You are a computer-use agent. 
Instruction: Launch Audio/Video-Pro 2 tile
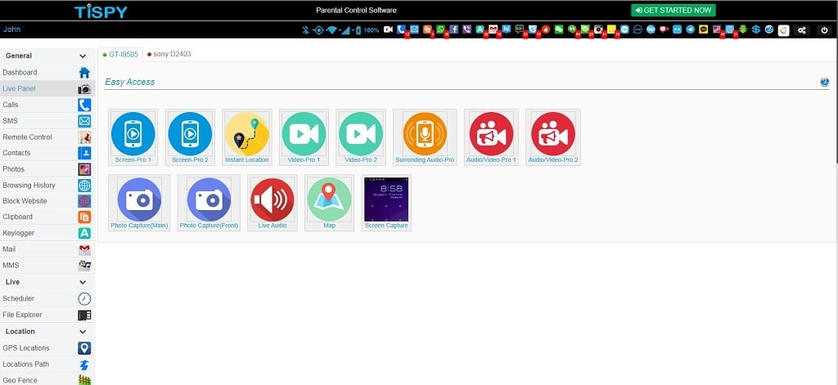pos(553,137)
